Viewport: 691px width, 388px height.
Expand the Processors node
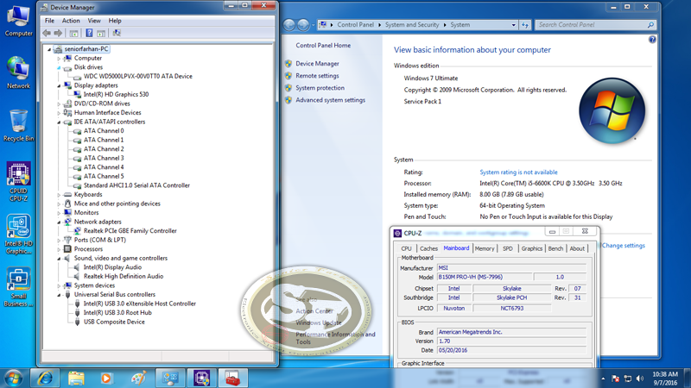(59, 249)
